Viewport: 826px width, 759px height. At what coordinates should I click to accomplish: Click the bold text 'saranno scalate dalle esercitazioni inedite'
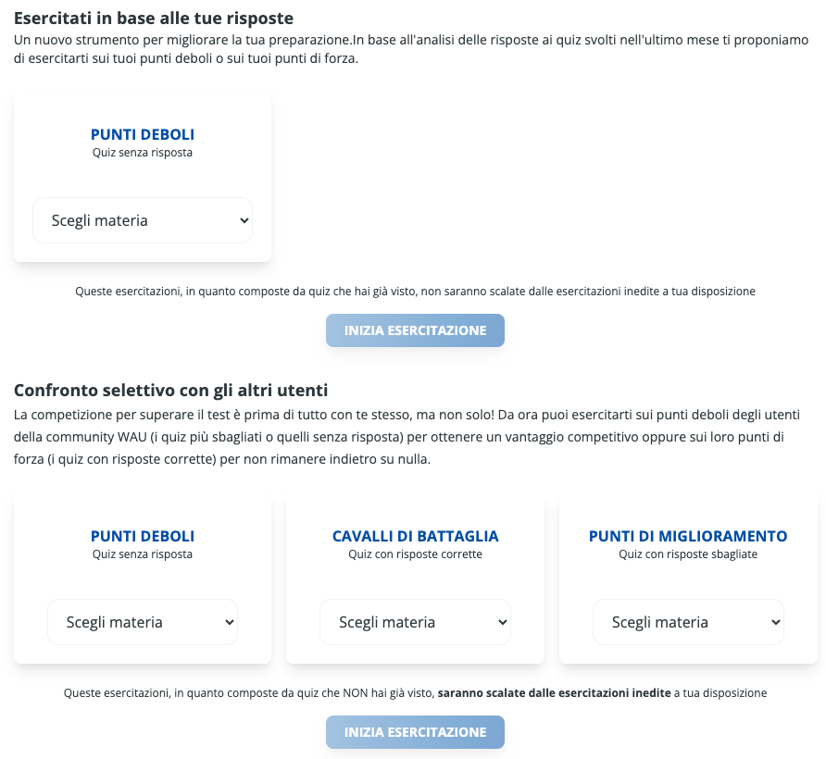[x=554, y=692]
